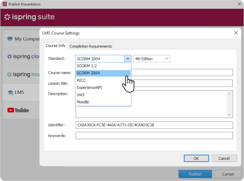Pick Moodle from the standard list

[103, 102]
